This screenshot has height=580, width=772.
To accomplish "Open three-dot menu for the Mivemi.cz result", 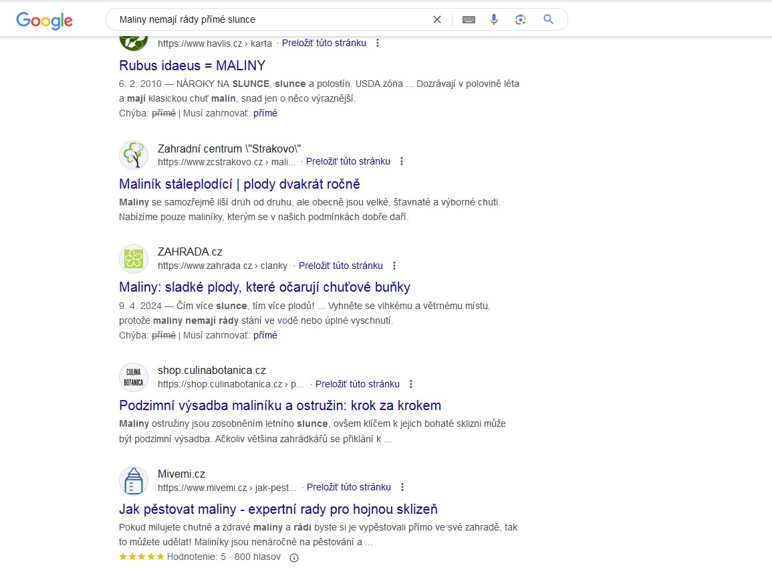I will (x=402, y=487).
